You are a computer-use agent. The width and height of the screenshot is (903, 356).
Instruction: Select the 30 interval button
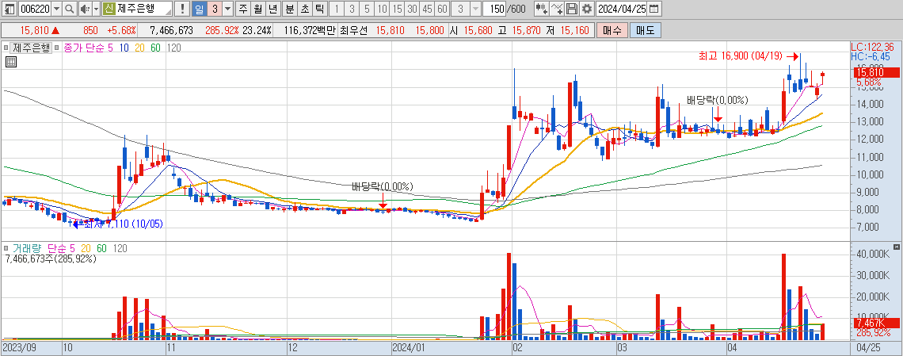[x=412, y=9]
